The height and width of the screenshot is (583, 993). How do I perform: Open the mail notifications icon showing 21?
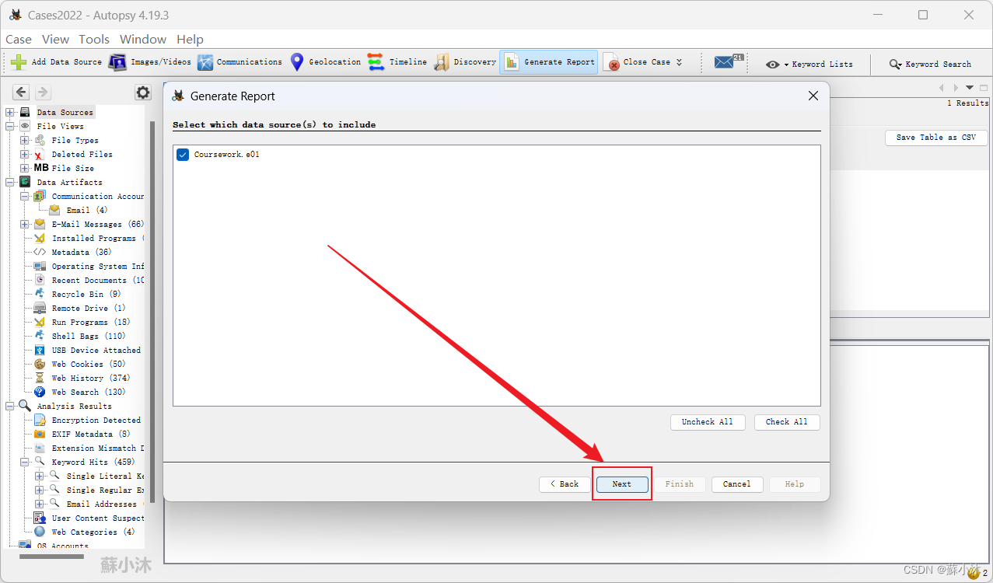click(x=729, y=62)
